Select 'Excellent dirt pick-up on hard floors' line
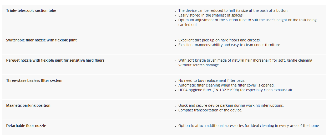329x140 pixels. click(x=219, y=40)
